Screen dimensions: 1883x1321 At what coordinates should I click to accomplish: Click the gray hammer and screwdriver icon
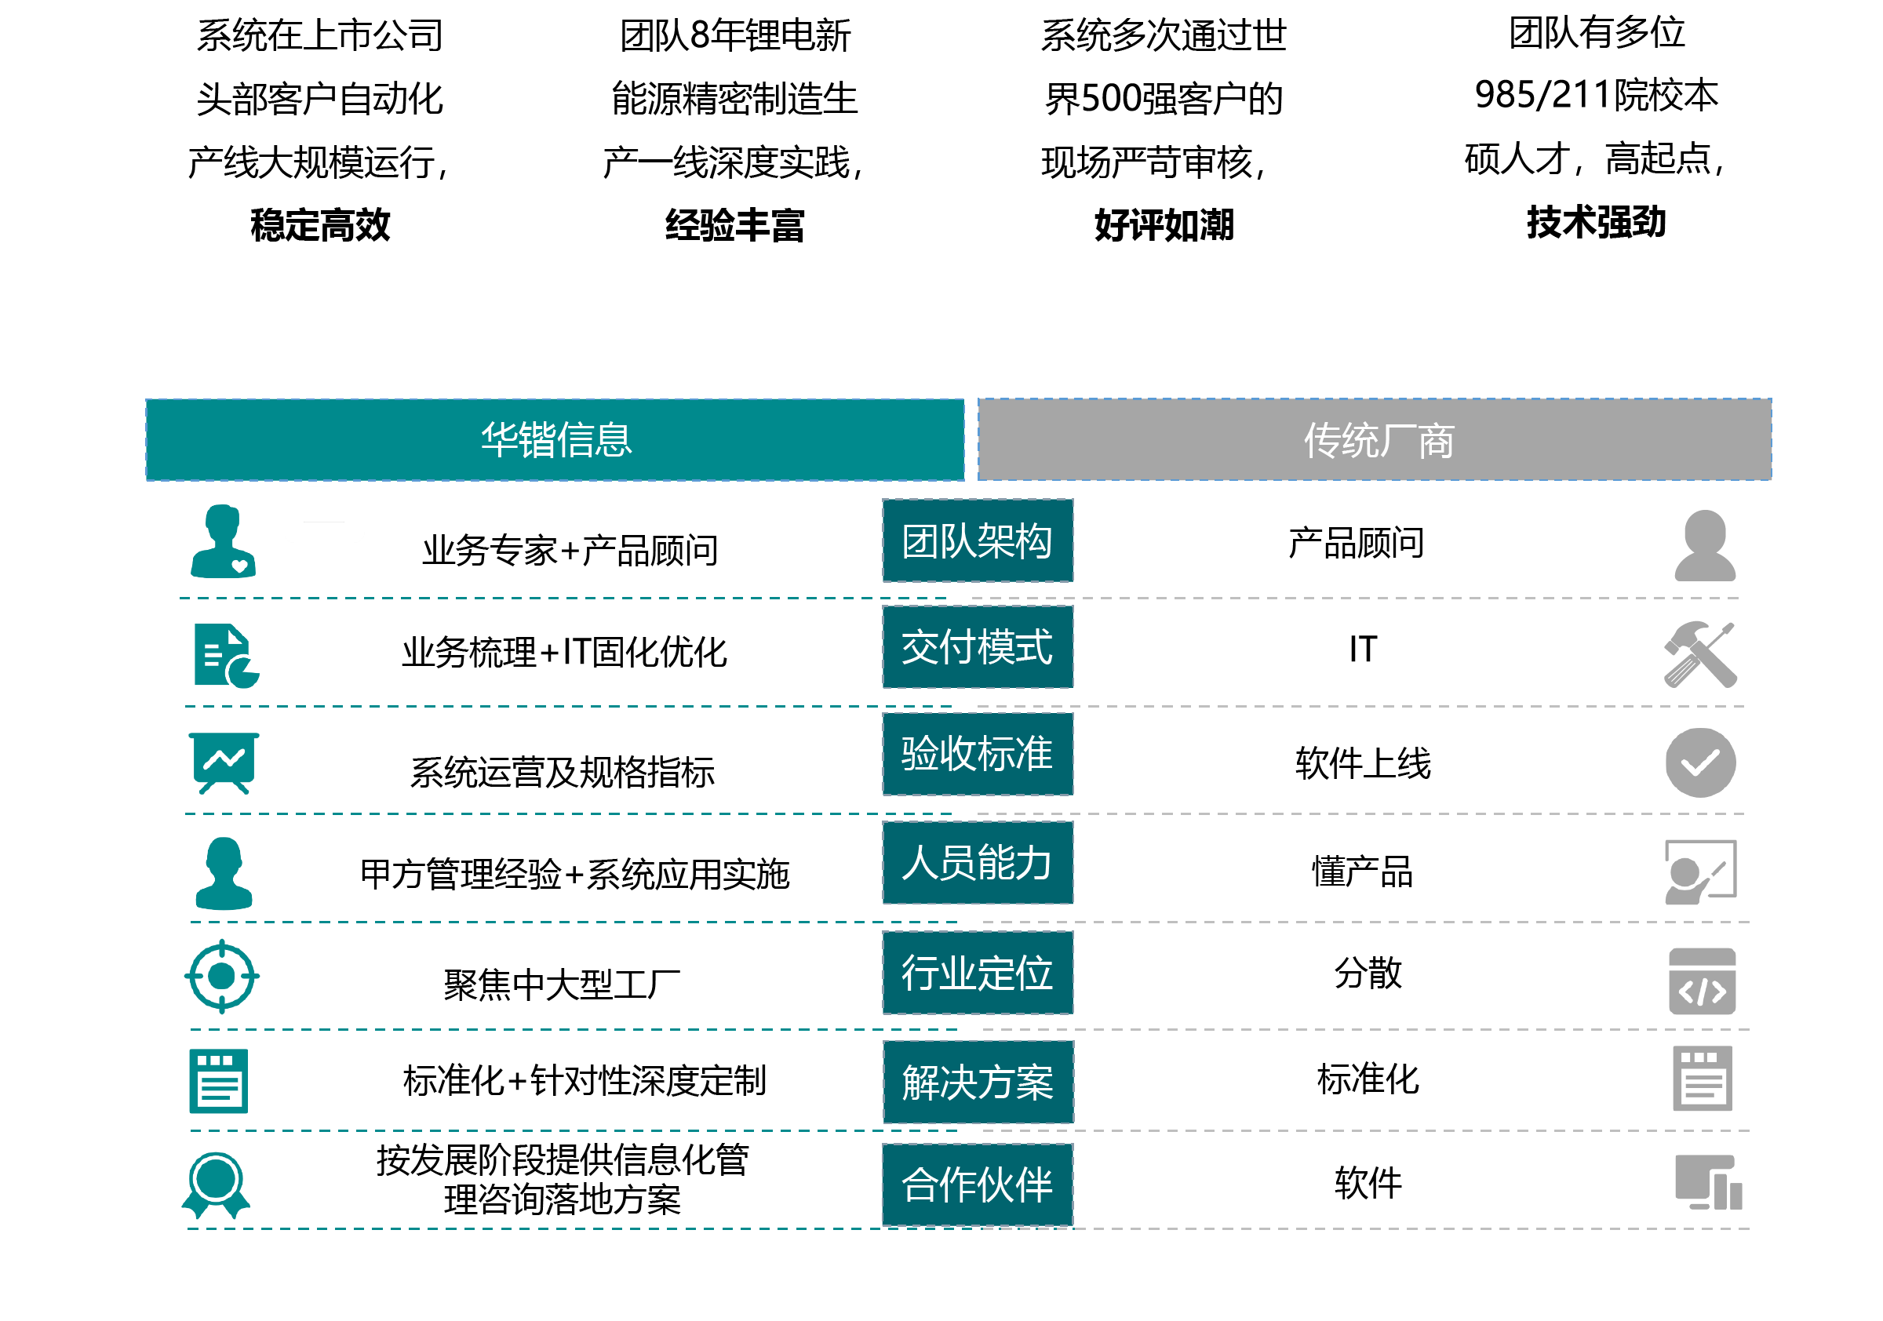(1700, 654)
